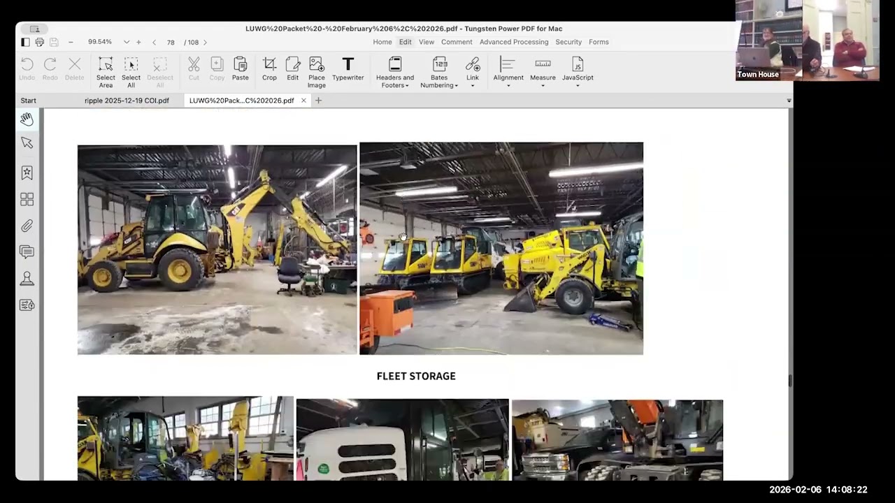Open the Comments panel
This screenshot has height=503, width=895.
point(27,251)
